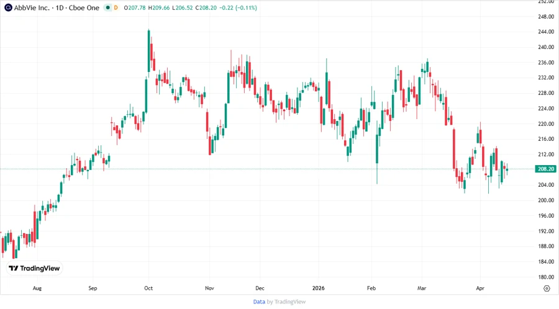Click the low value L206.52

point(183,7)
